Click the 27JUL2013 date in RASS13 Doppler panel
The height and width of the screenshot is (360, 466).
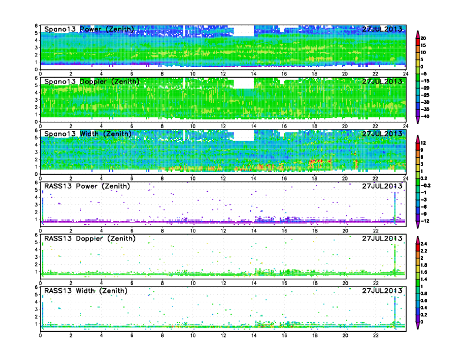coord(382,238)
